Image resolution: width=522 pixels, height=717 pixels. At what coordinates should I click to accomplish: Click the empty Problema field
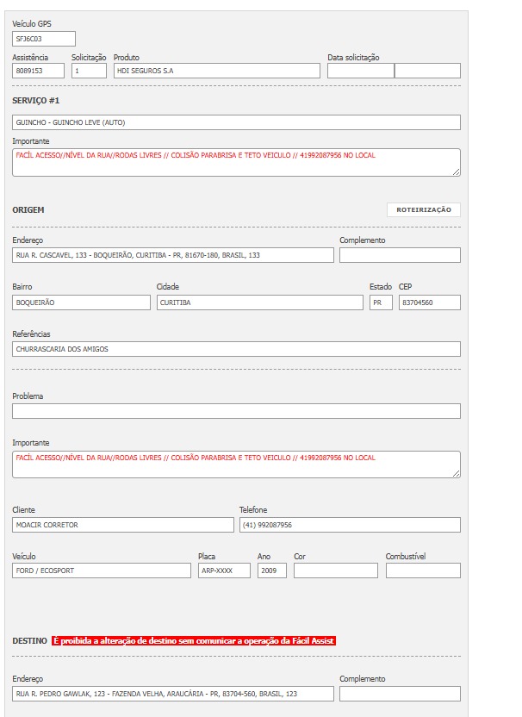(x=236, y=411)
